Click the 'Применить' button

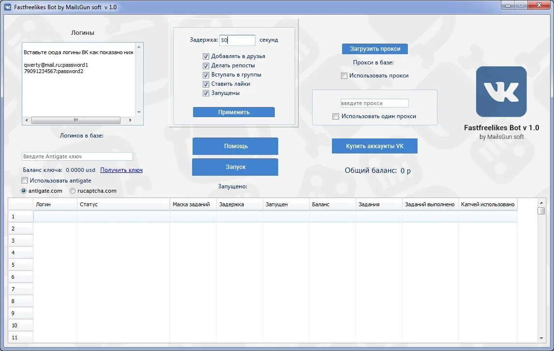234,112
